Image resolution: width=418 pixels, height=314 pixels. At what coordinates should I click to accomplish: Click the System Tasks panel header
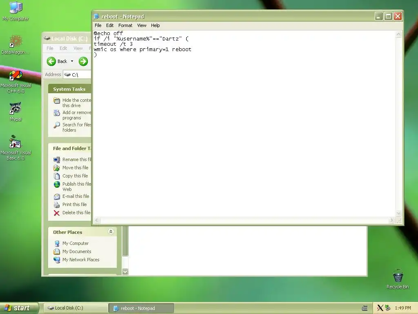pyautogui.click(x=70, y=89)
